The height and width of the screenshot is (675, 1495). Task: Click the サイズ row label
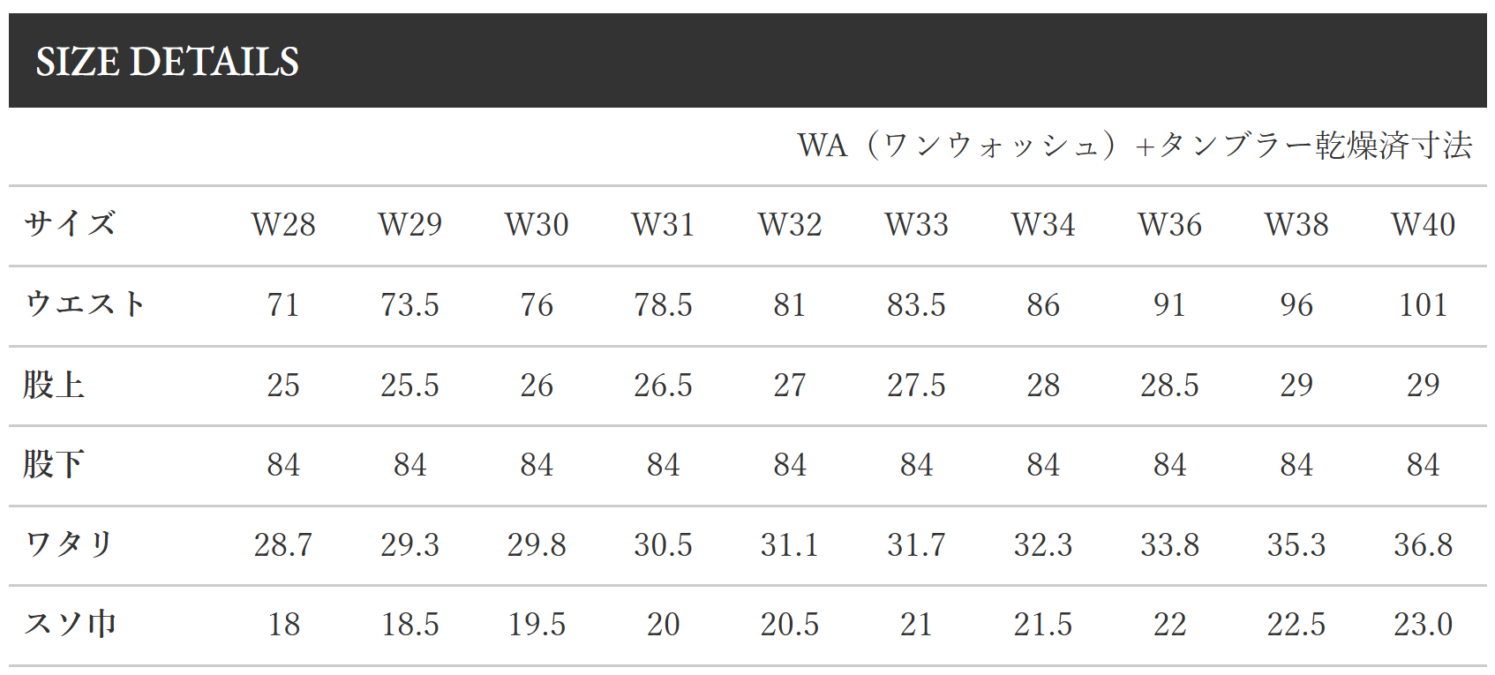70,223
